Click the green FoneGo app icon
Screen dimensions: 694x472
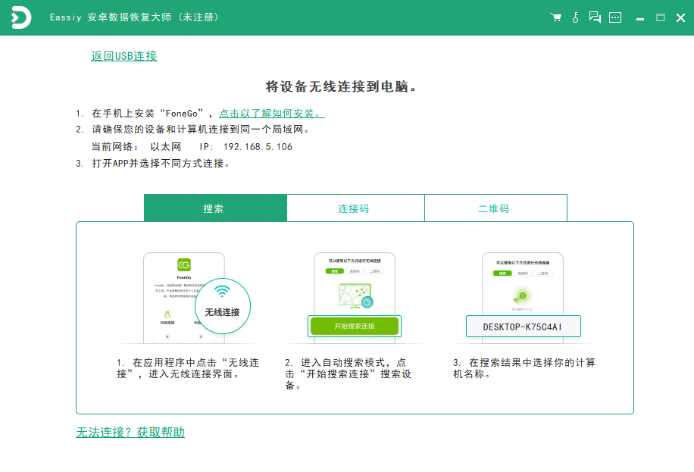(183, 265)
